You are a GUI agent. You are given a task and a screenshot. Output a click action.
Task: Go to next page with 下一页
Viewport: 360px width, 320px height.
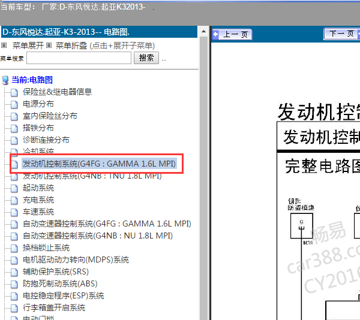coord(342,34)
